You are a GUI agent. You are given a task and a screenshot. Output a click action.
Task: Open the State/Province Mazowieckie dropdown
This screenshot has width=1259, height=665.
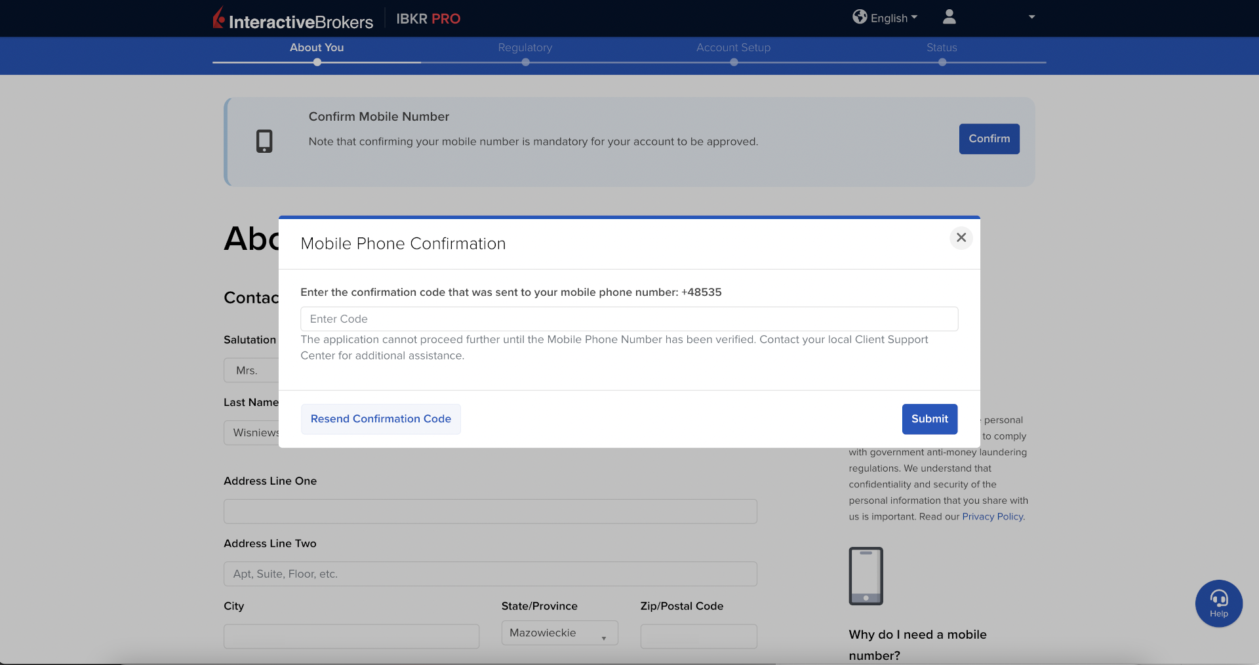559,633
